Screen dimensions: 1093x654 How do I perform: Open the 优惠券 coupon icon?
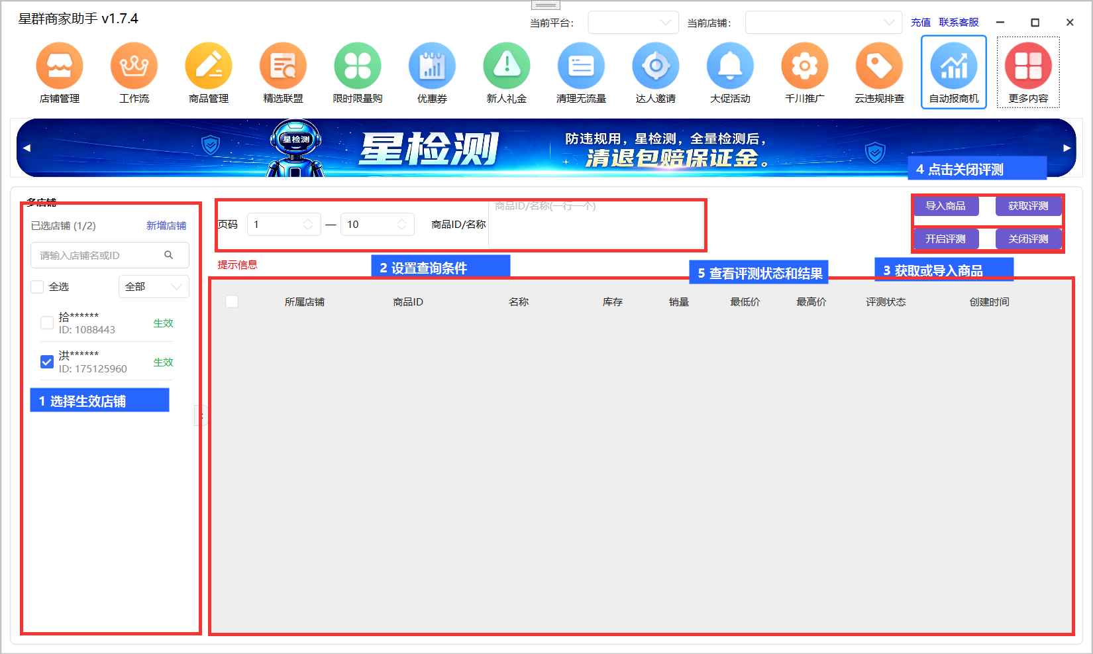(x=432, y=66)
